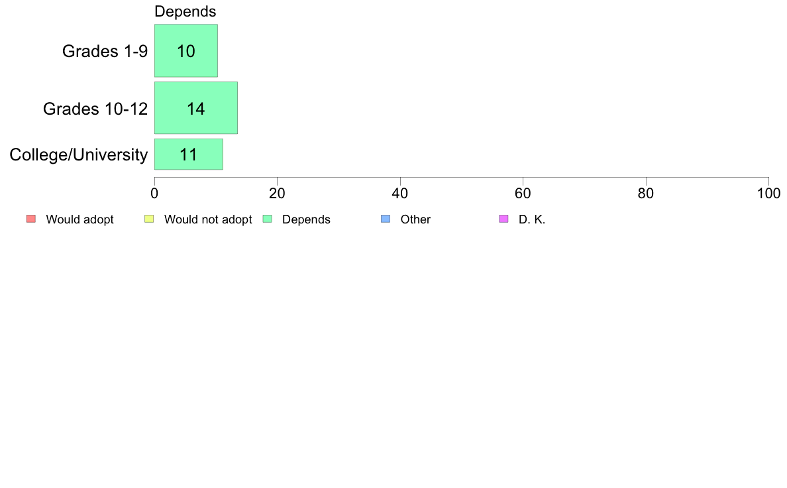The height and width of the screenshot is (488, 787).
Task: Click the yellow Would not adopt swatch
Action: coord(149,219)
